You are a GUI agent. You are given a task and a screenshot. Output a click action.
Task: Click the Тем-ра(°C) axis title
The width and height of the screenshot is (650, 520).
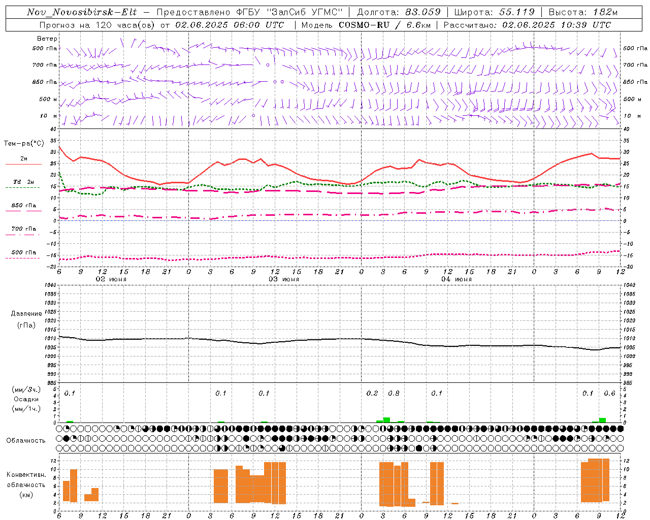(x=24, y=144)
